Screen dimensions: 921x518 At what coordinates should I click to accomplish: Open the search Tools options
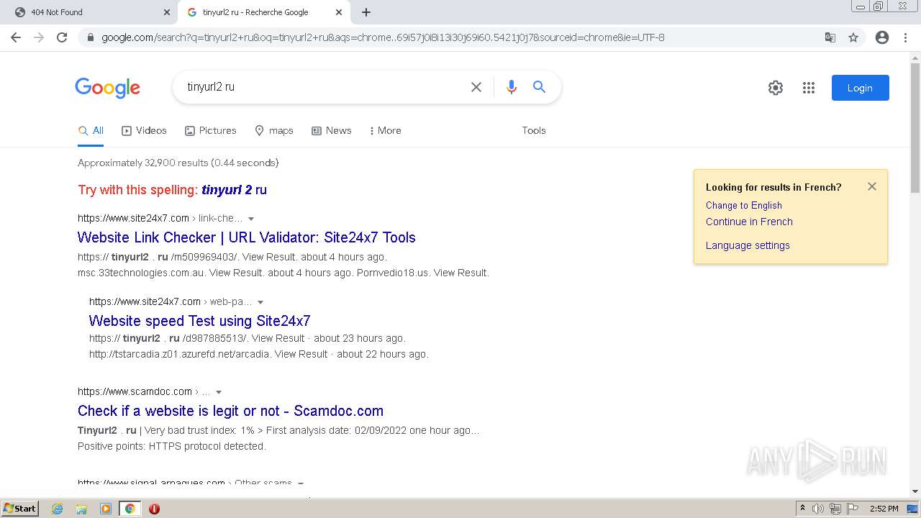tap(534, 131)
